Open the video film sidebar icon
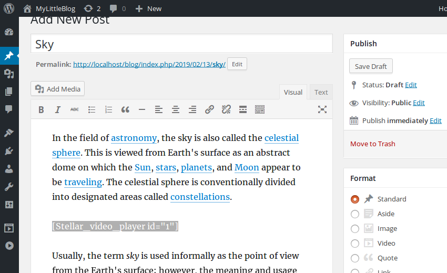The height and width of the screenshot is (273, 447). [9, 228]
